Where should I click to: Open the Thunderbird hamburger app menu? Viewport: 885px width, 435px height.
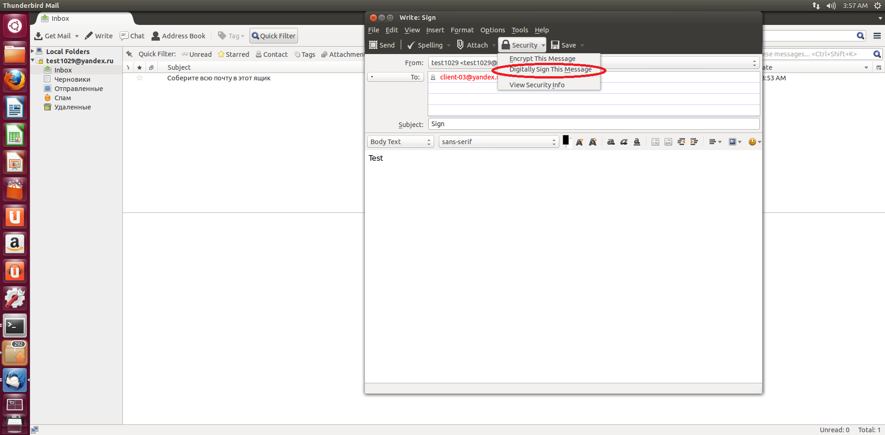click(x=877, y=36)
